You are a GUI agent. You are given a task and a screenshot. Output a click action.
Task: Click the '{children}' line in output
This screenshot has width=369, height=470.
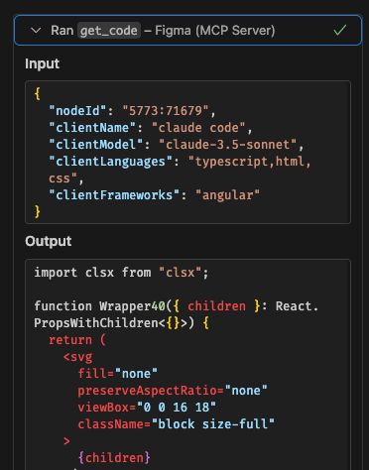coord(114,458)
